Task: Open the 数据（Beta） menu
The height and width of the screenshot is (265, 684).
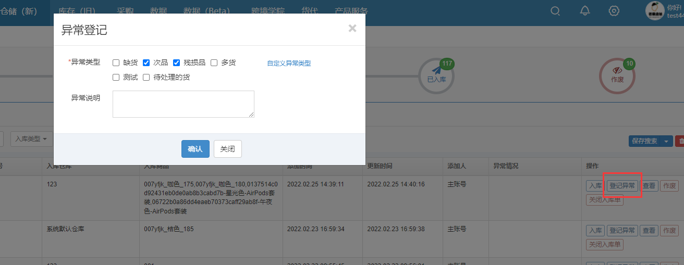Action: pyautogui.click(x=207, y=11)
